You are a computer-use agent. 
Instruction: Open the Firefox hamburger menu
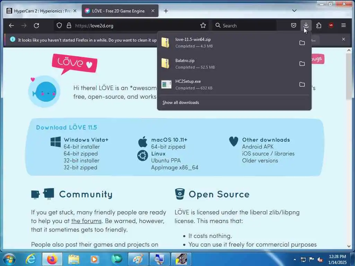tap(344, 25)
